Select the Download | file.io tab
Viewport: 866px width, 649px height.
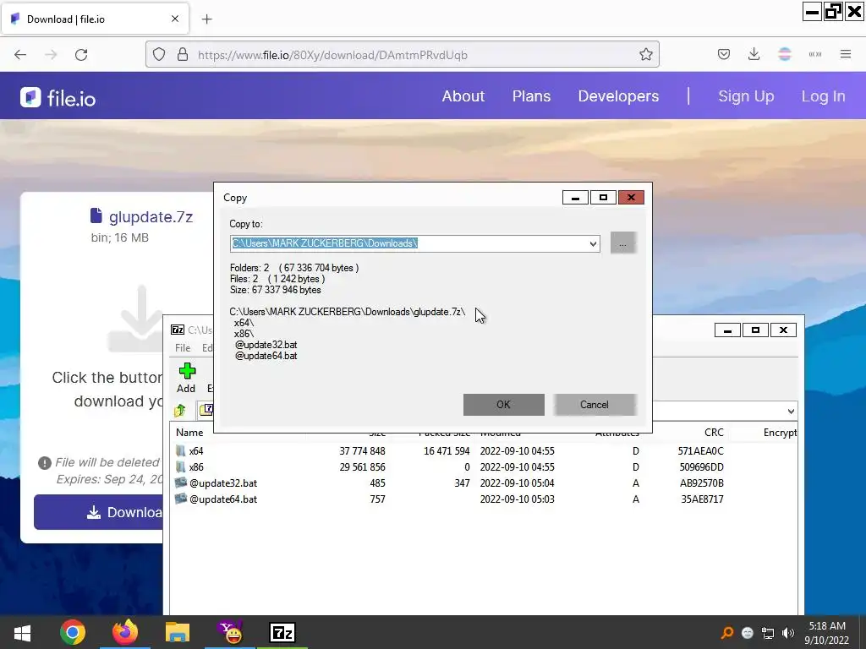(95, 19)
